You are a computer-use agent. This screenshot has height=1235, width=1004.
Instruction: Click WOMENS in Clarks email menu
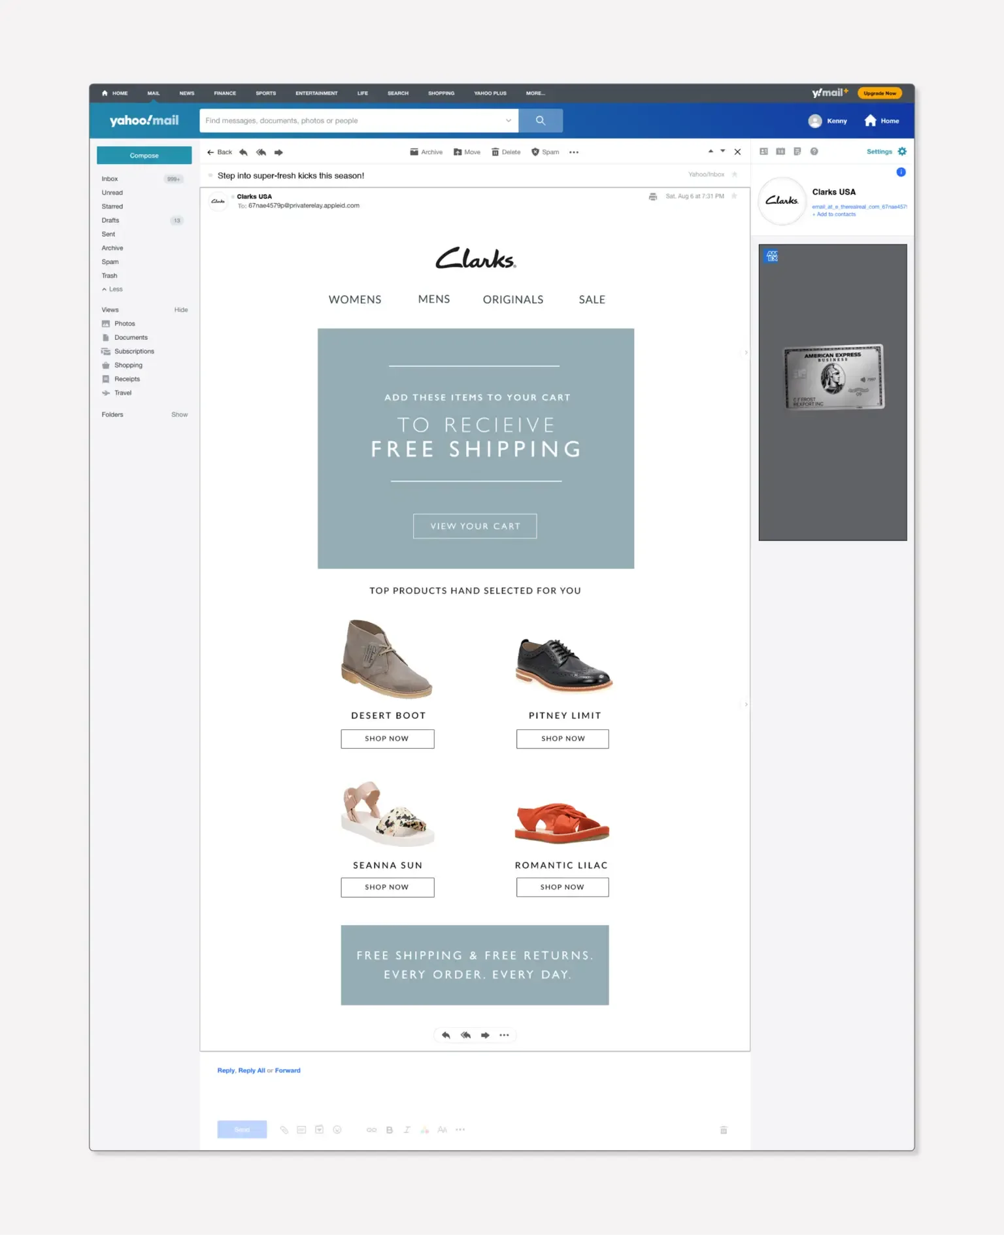pos(355,300)
